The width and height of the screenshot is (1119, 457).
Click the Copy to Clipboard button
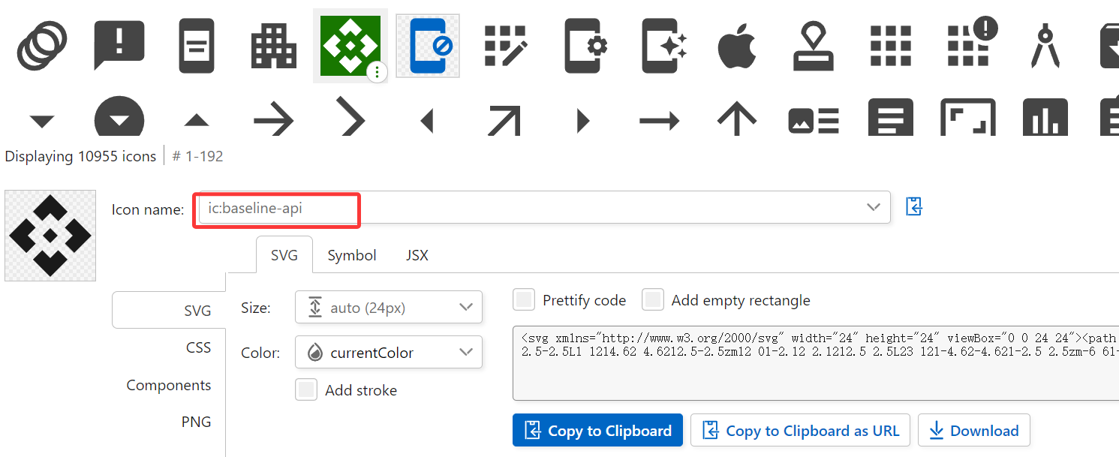[x=597, y=431]
